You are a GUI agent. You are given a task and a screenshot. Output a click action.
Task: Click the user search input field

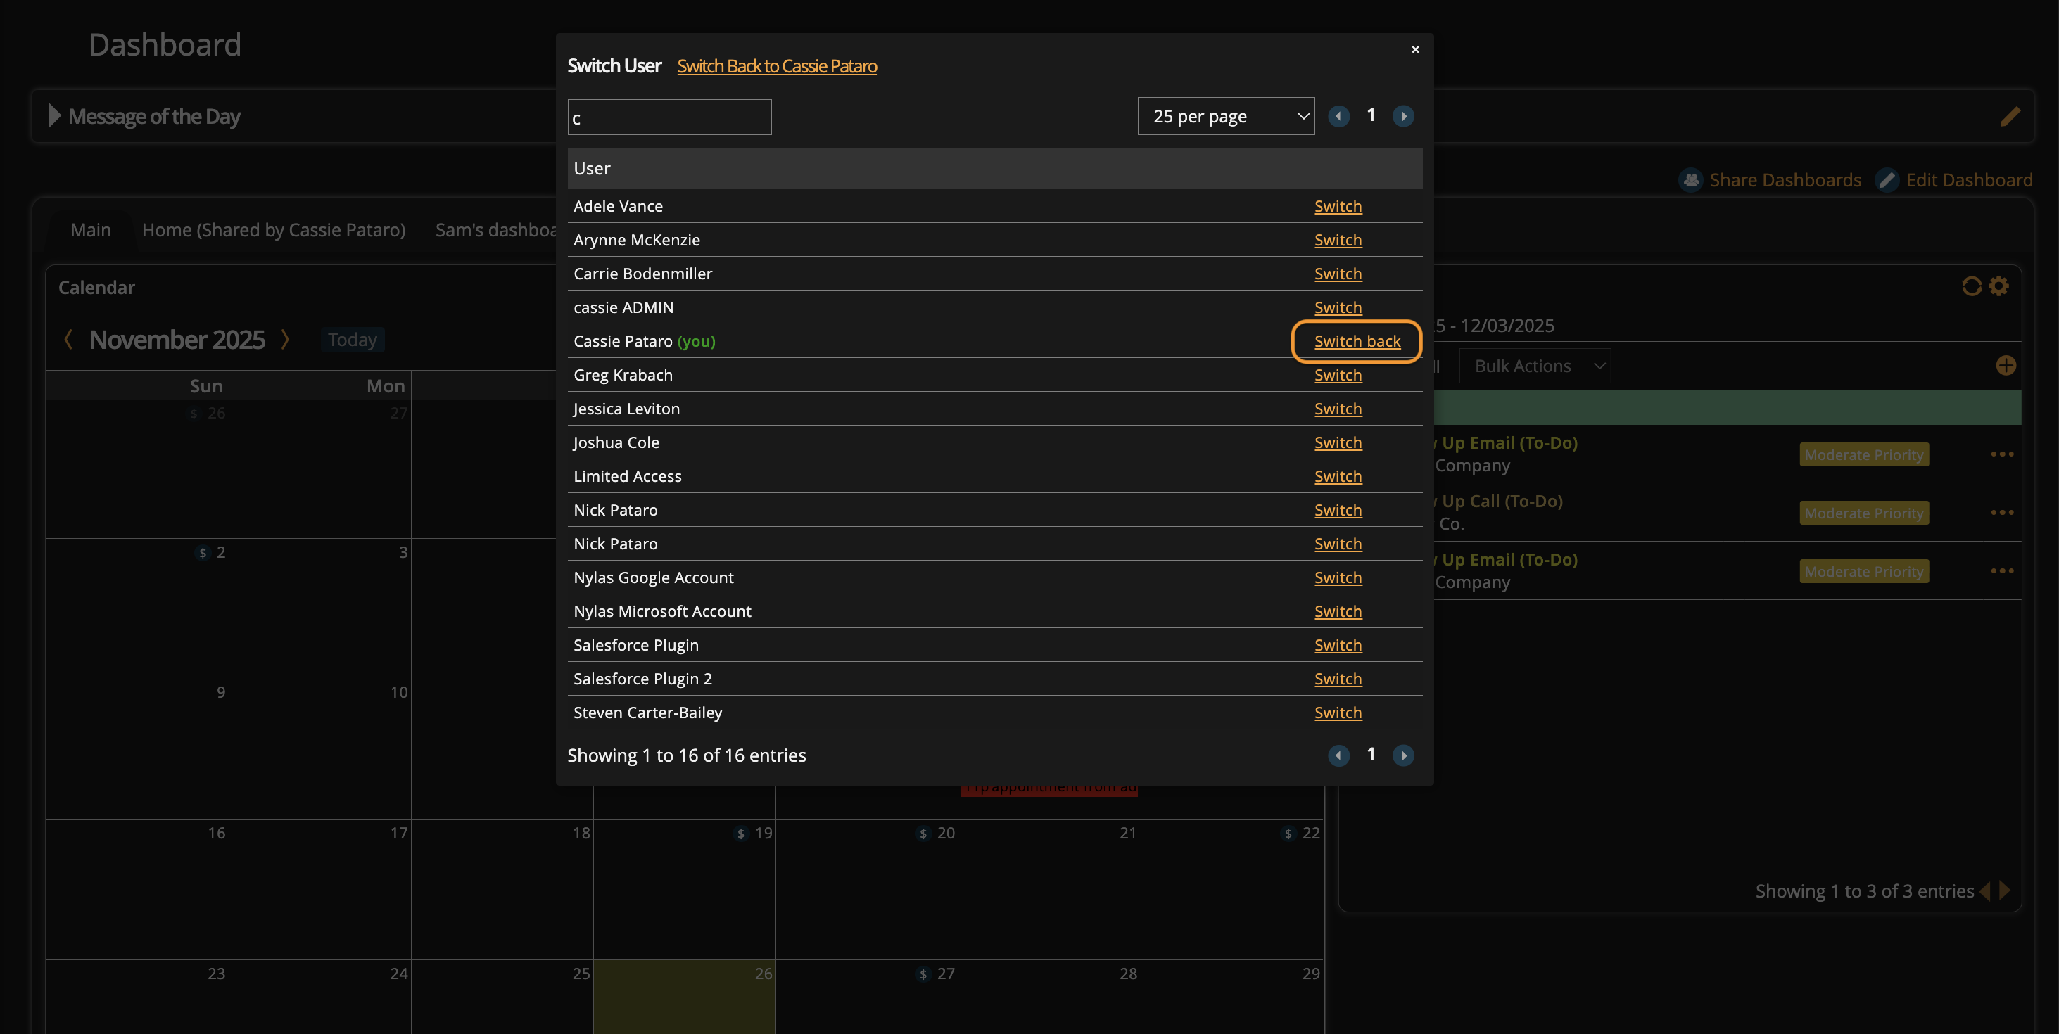[x=669, y=117]
